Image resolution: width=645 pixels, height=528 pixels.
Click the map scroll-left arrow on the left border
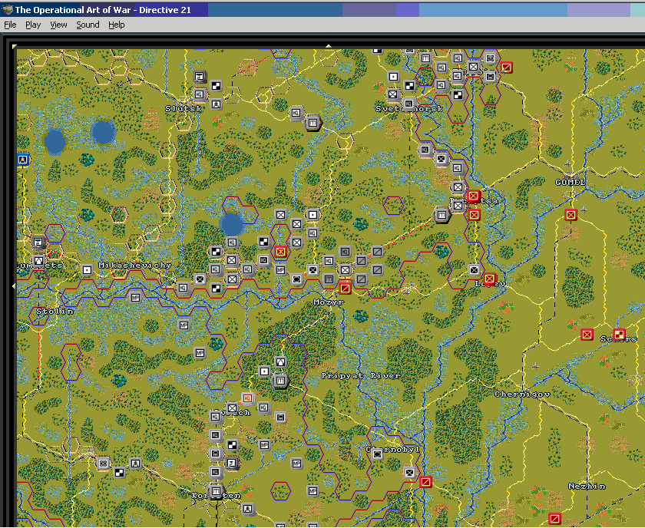click(15, 285)
